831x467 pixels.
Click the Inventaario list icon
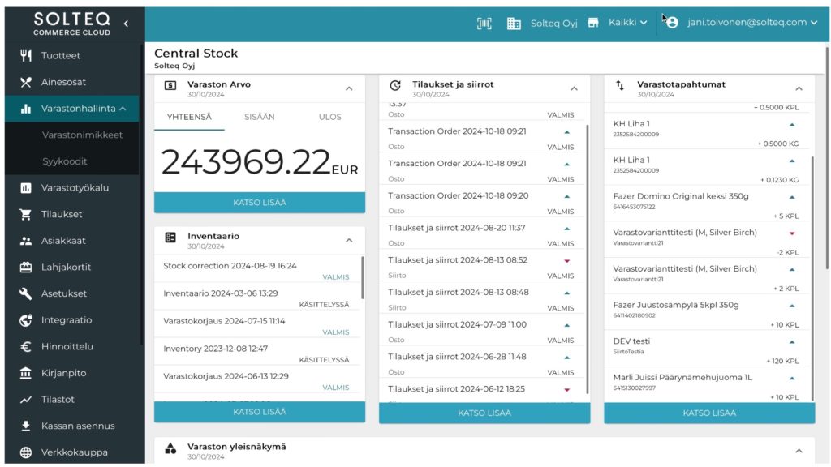(x=170, y=238)
